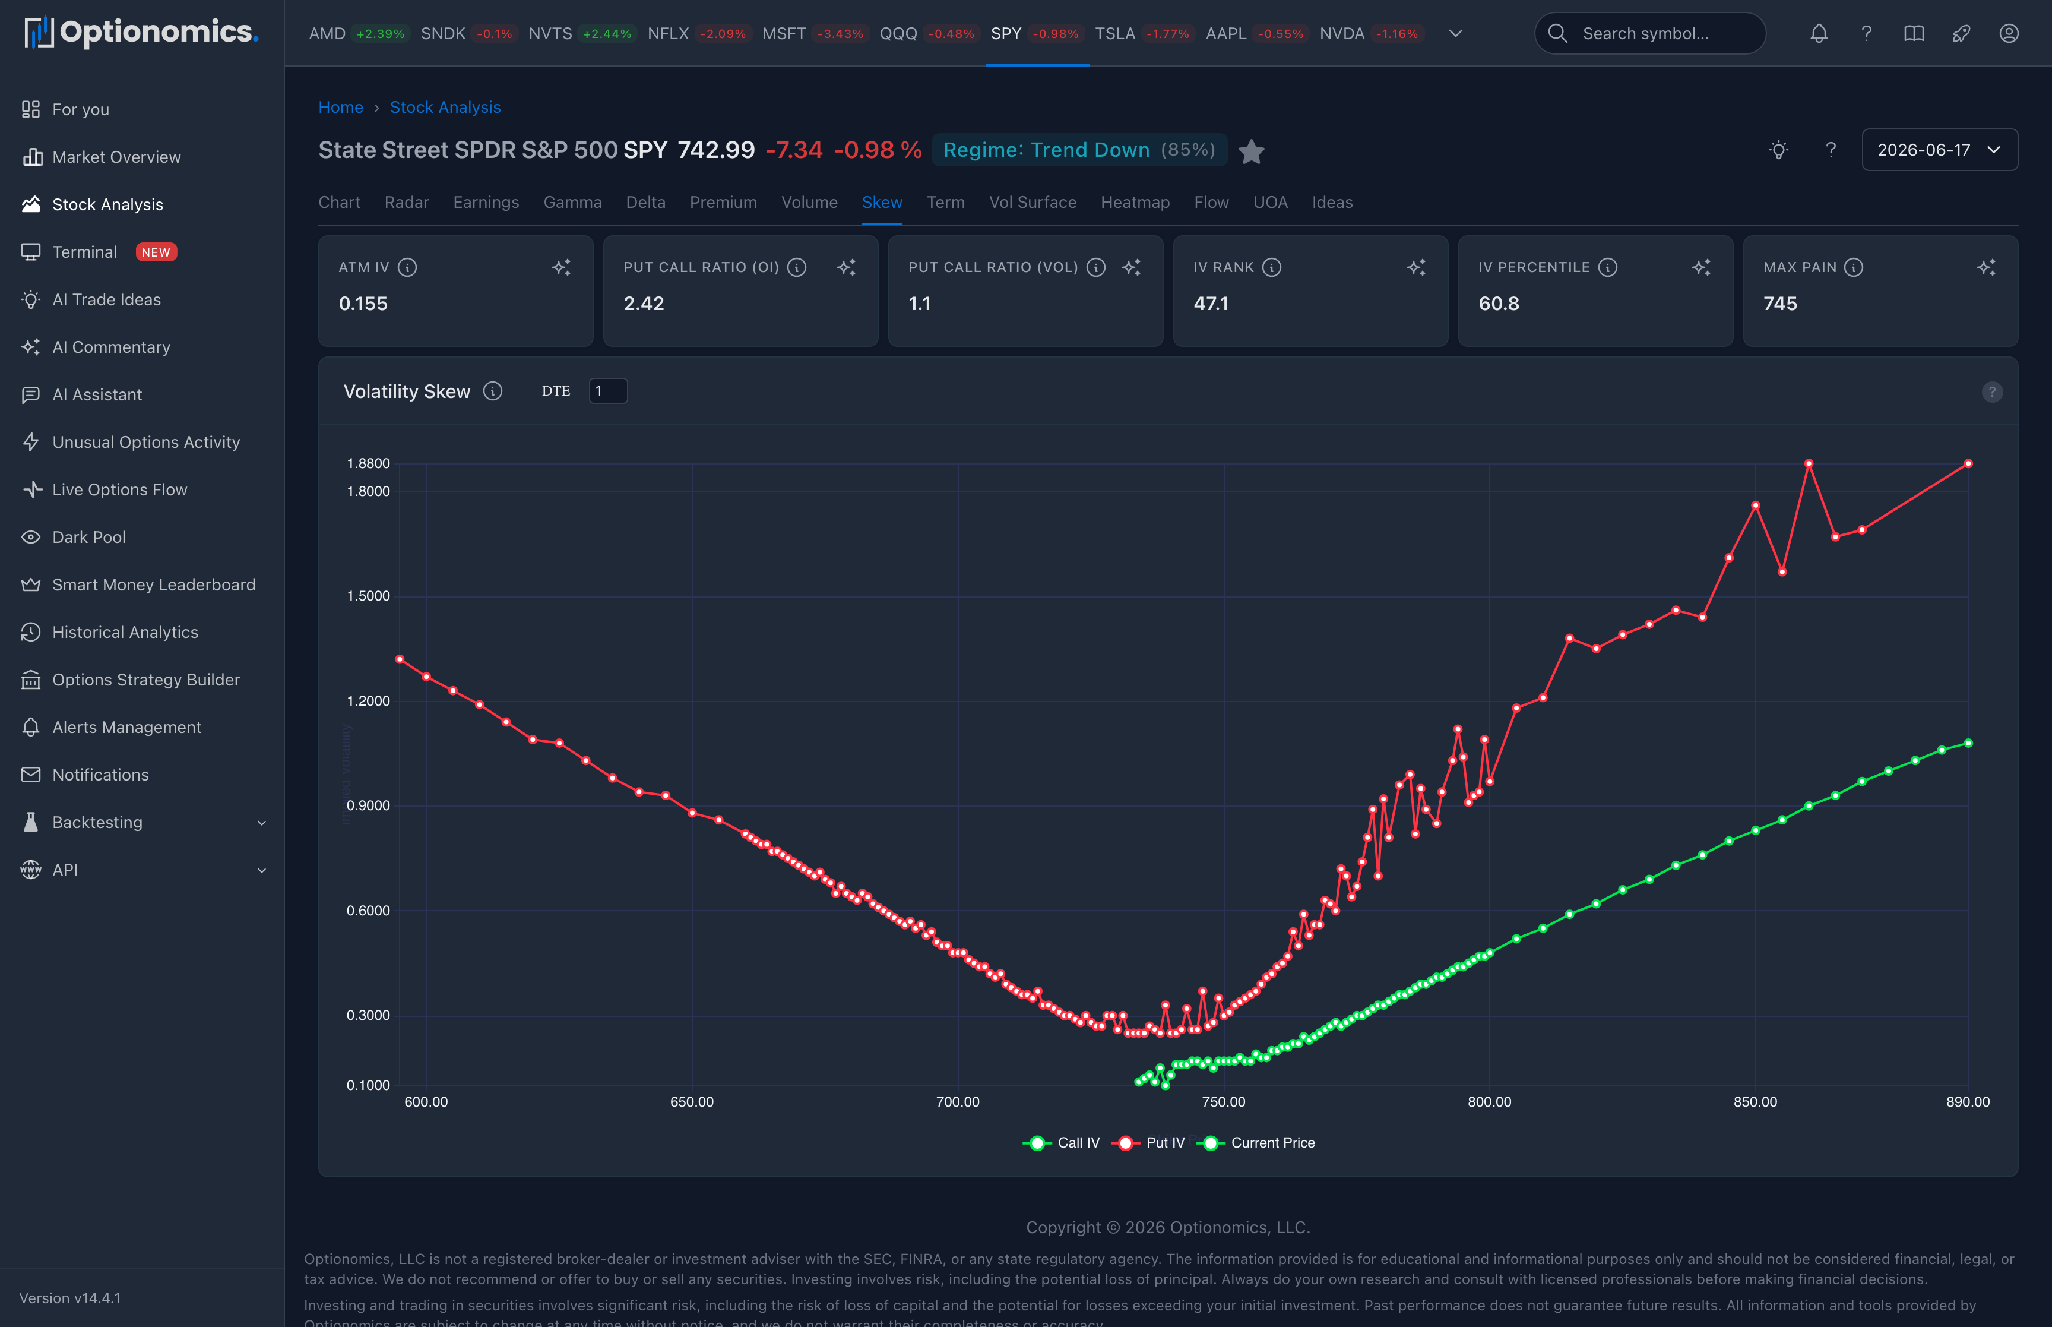Click AI sparkle icon on Put Call Ratio (OI) card
Screen dimensions: 2052x1327
click(x=847, y=267)
